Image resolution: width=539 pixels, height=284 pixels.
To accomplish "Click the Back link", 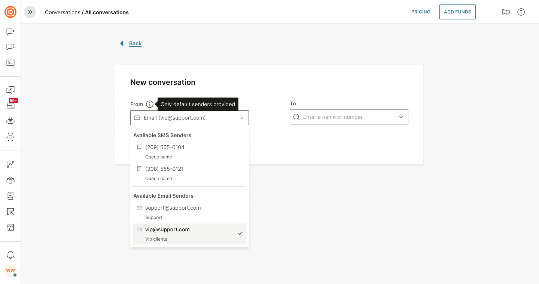I will point(135,43).
